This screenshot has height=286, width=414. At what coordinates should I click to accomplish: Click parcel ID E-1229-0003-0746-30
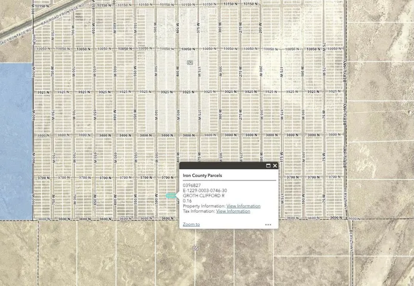[x=205, y=191]
